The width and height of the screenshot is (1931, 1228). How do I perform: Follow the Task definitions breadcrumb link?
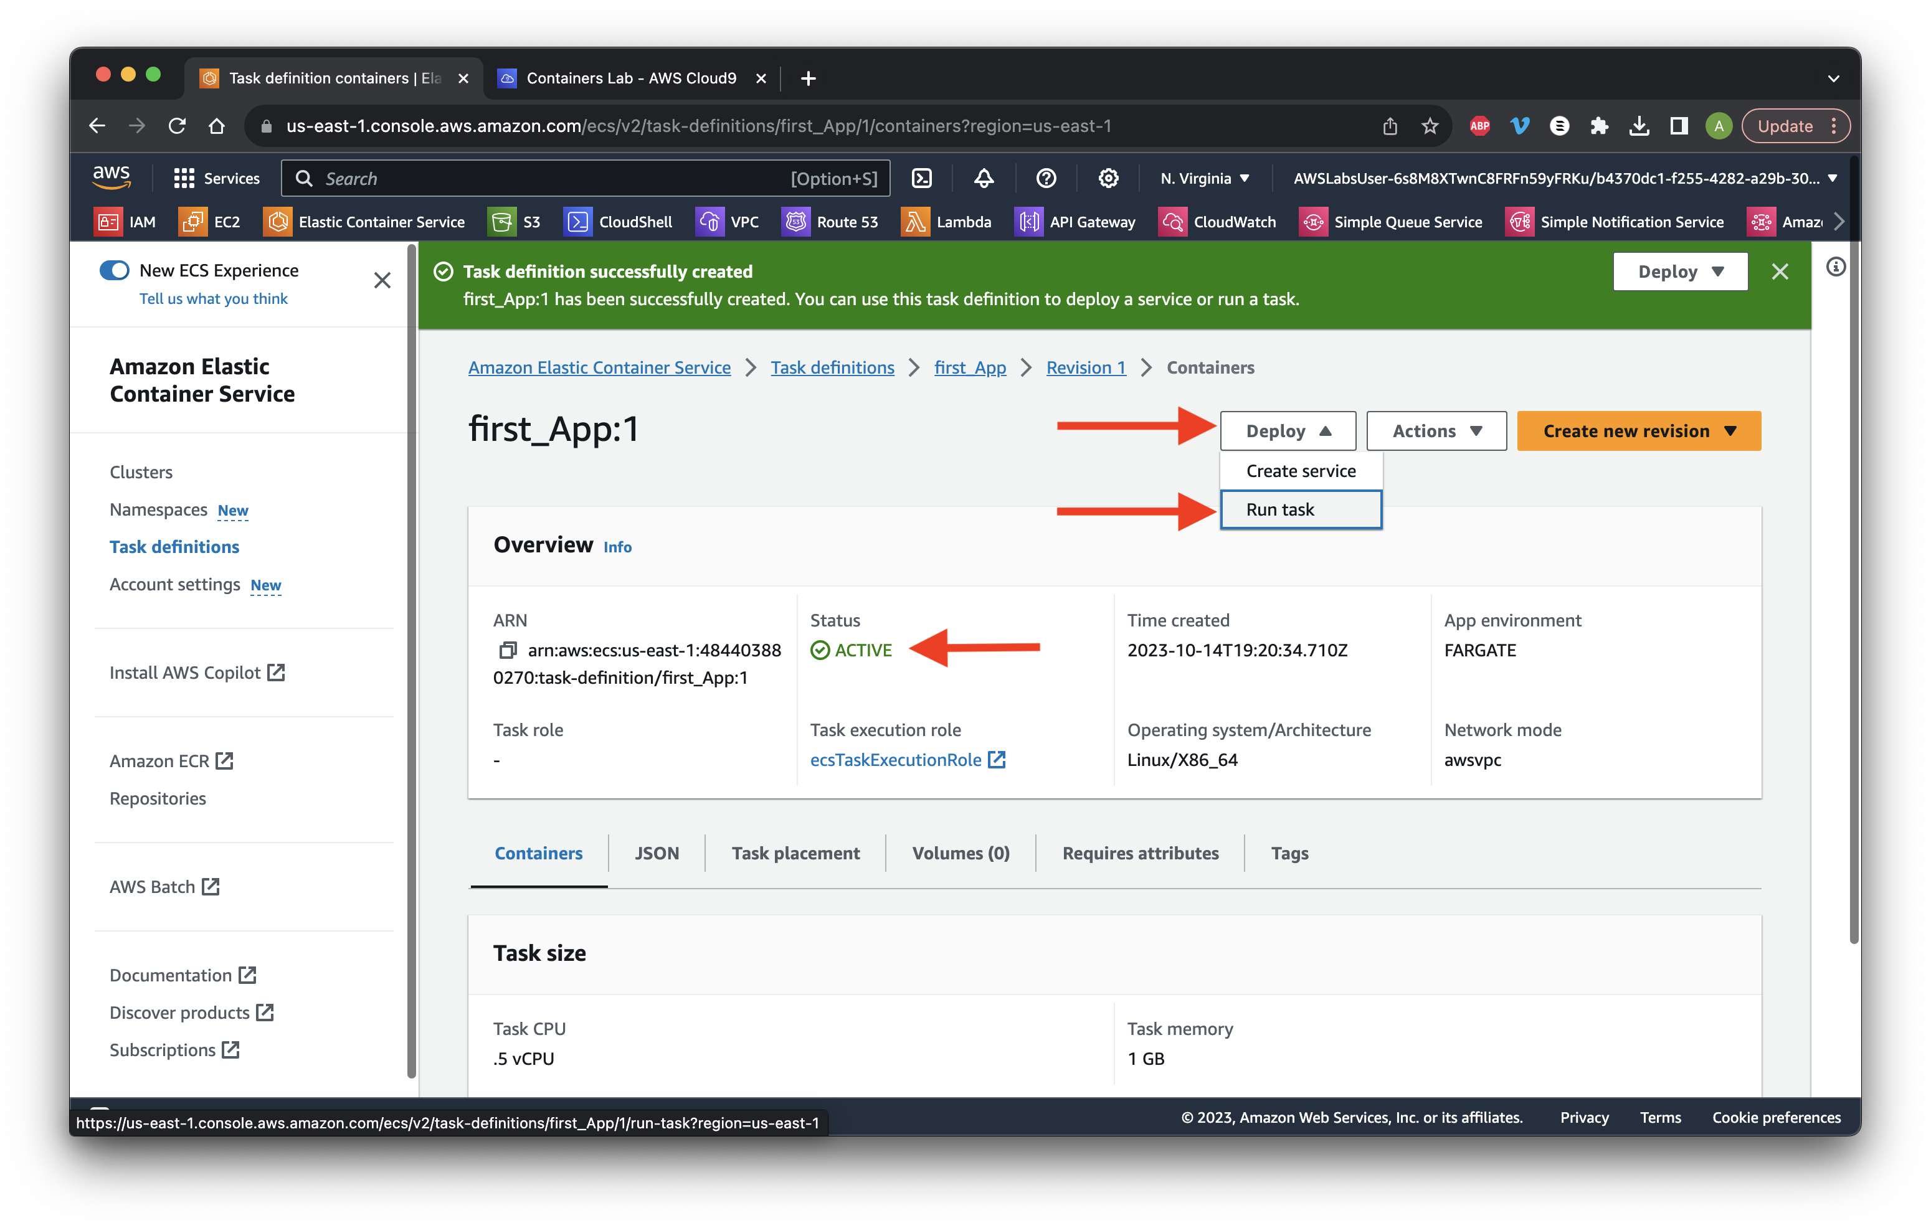(x=832, y=367)
